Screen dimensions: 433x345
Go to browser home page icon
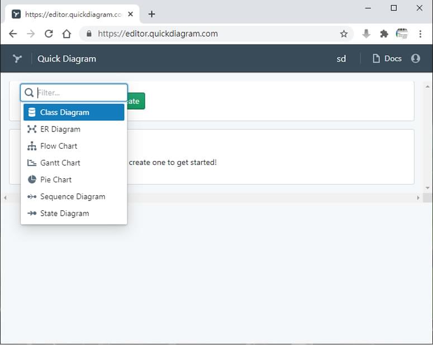tap(66, 34)
